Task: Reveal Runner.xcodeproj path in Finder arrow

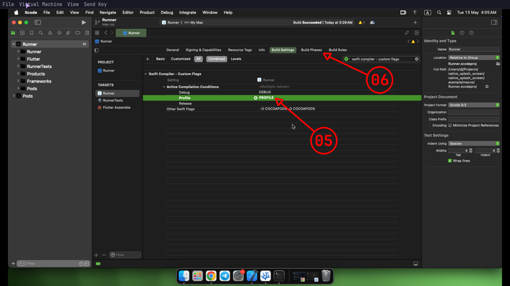Action: (487, 86)
